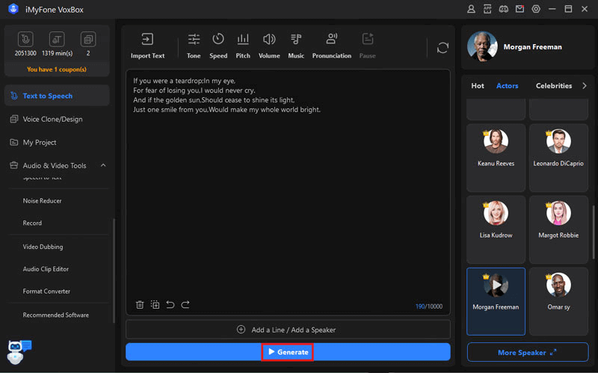Open Noise Reducer tool
The width and height of the screenshot is (598, 373).
pyautogui.click(x=42, y=200)
